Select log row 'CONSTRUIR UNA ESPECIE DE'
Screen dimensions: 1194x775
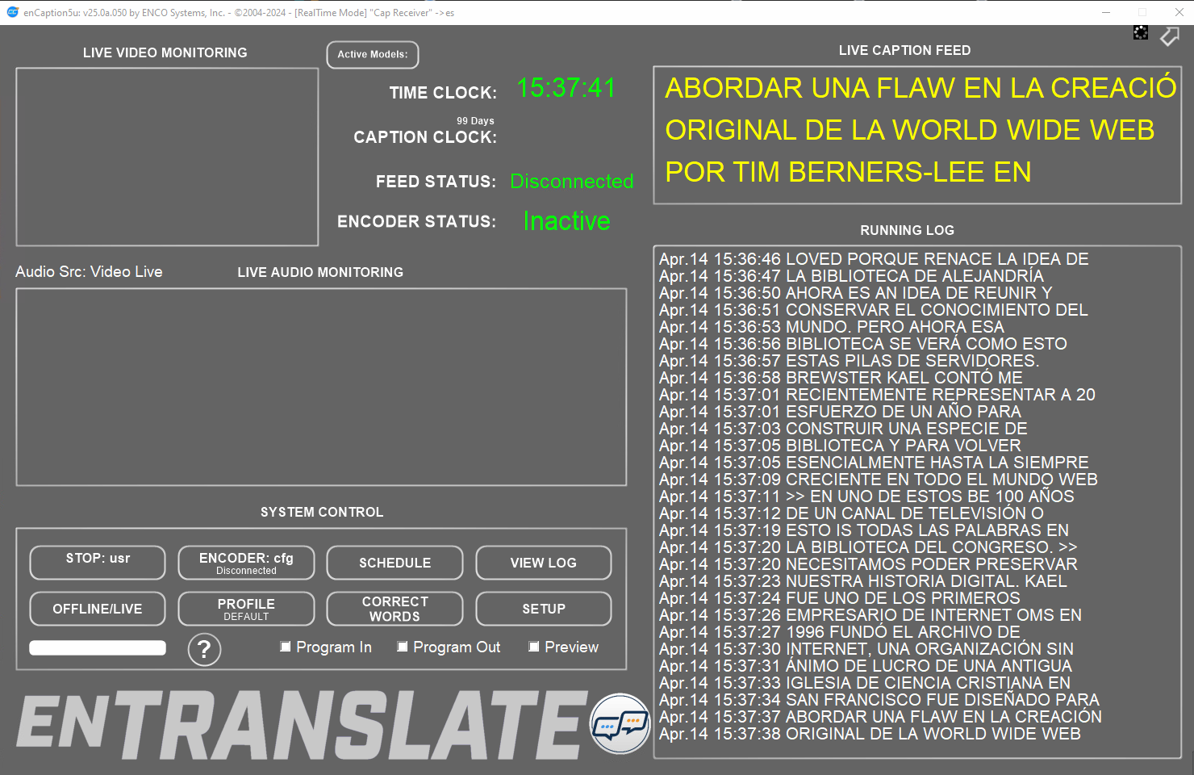coord(843,429)
